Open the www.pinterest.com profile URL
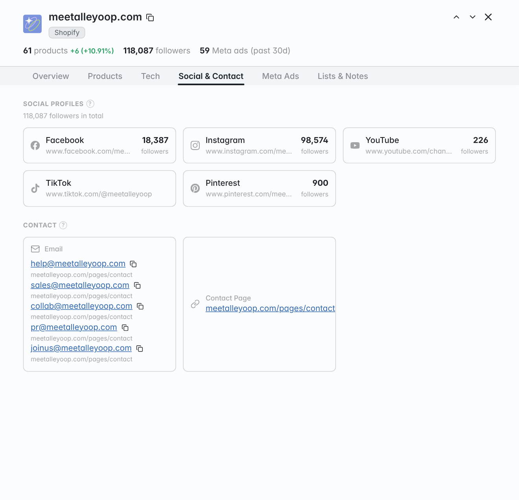The height and width of the screenshot is (500, 519). coord(248,194)
